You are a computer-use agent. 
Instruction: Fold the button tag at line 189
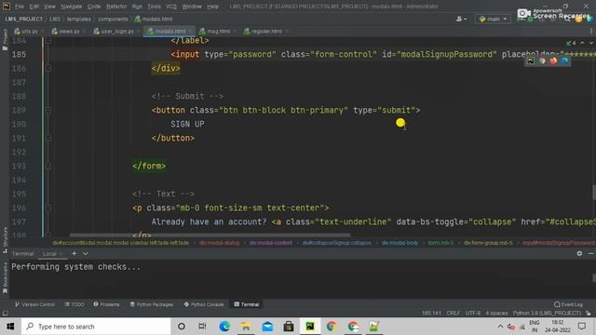click(48, 110)
